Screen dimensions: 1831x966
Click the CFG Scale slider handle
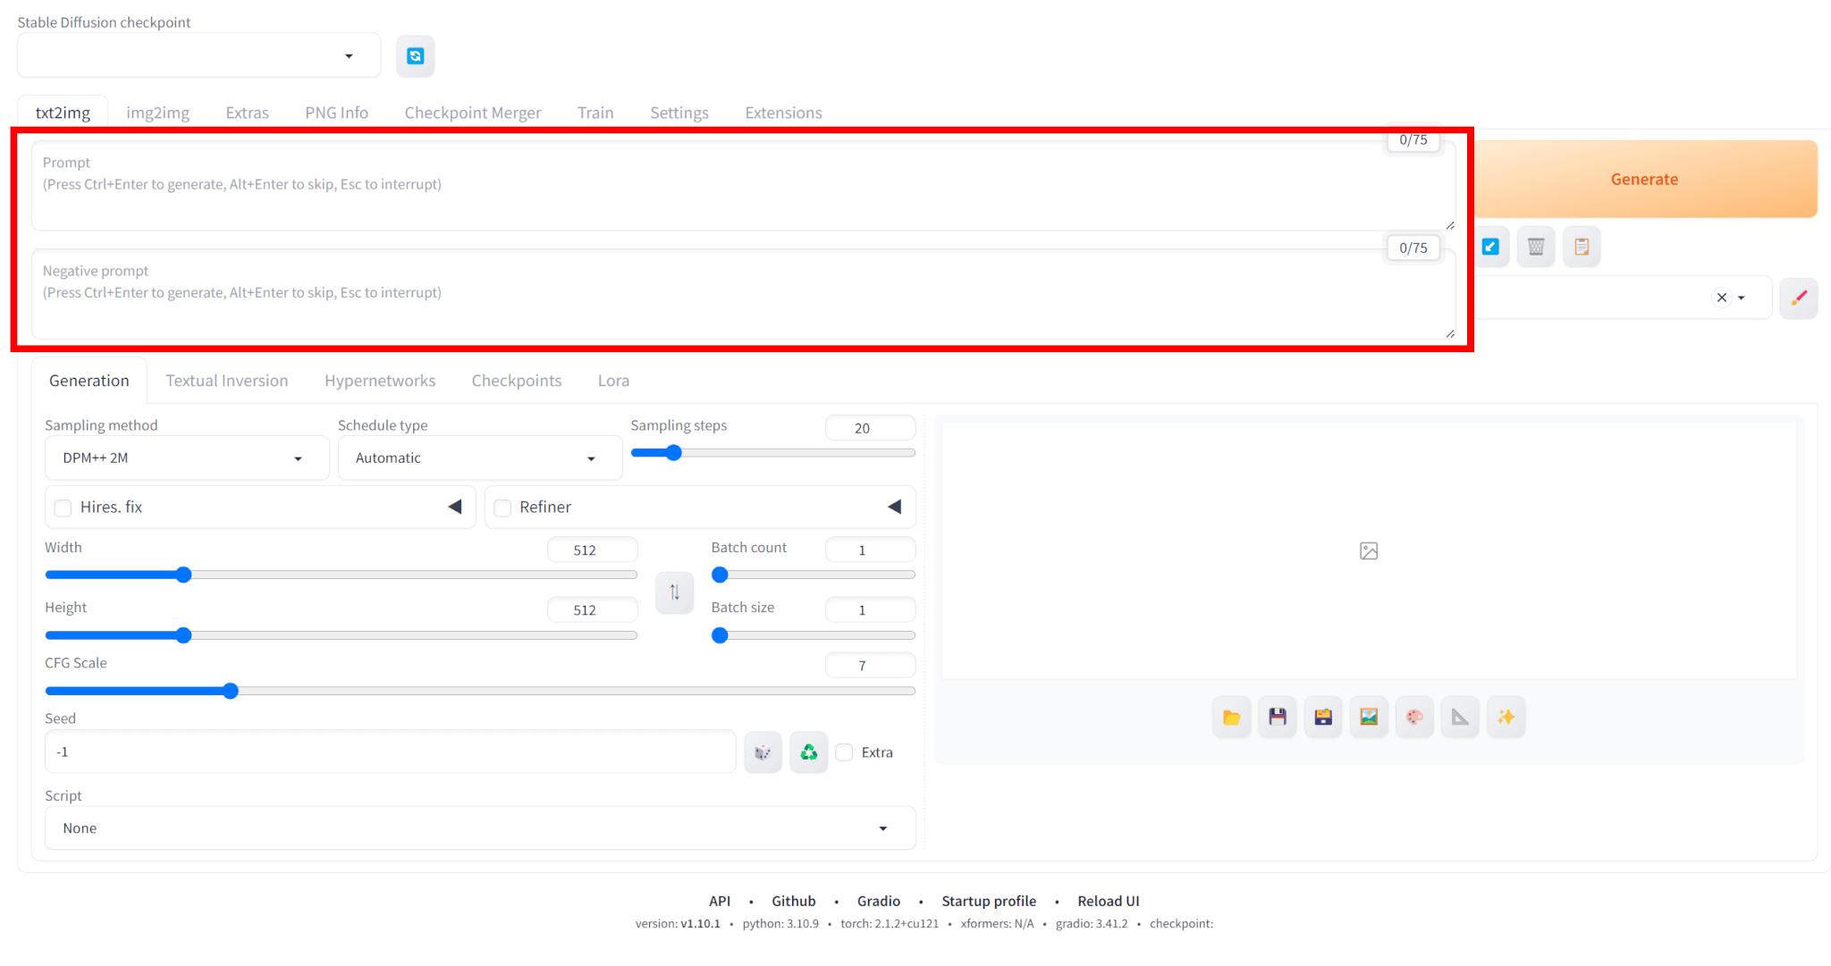[x=231, y=691]
